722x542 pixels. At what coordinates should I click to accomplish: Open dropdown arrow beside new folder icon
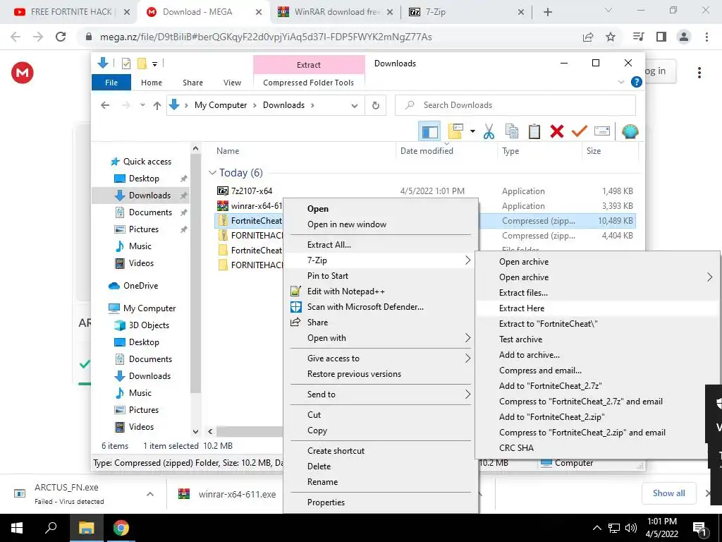point(472,132)
